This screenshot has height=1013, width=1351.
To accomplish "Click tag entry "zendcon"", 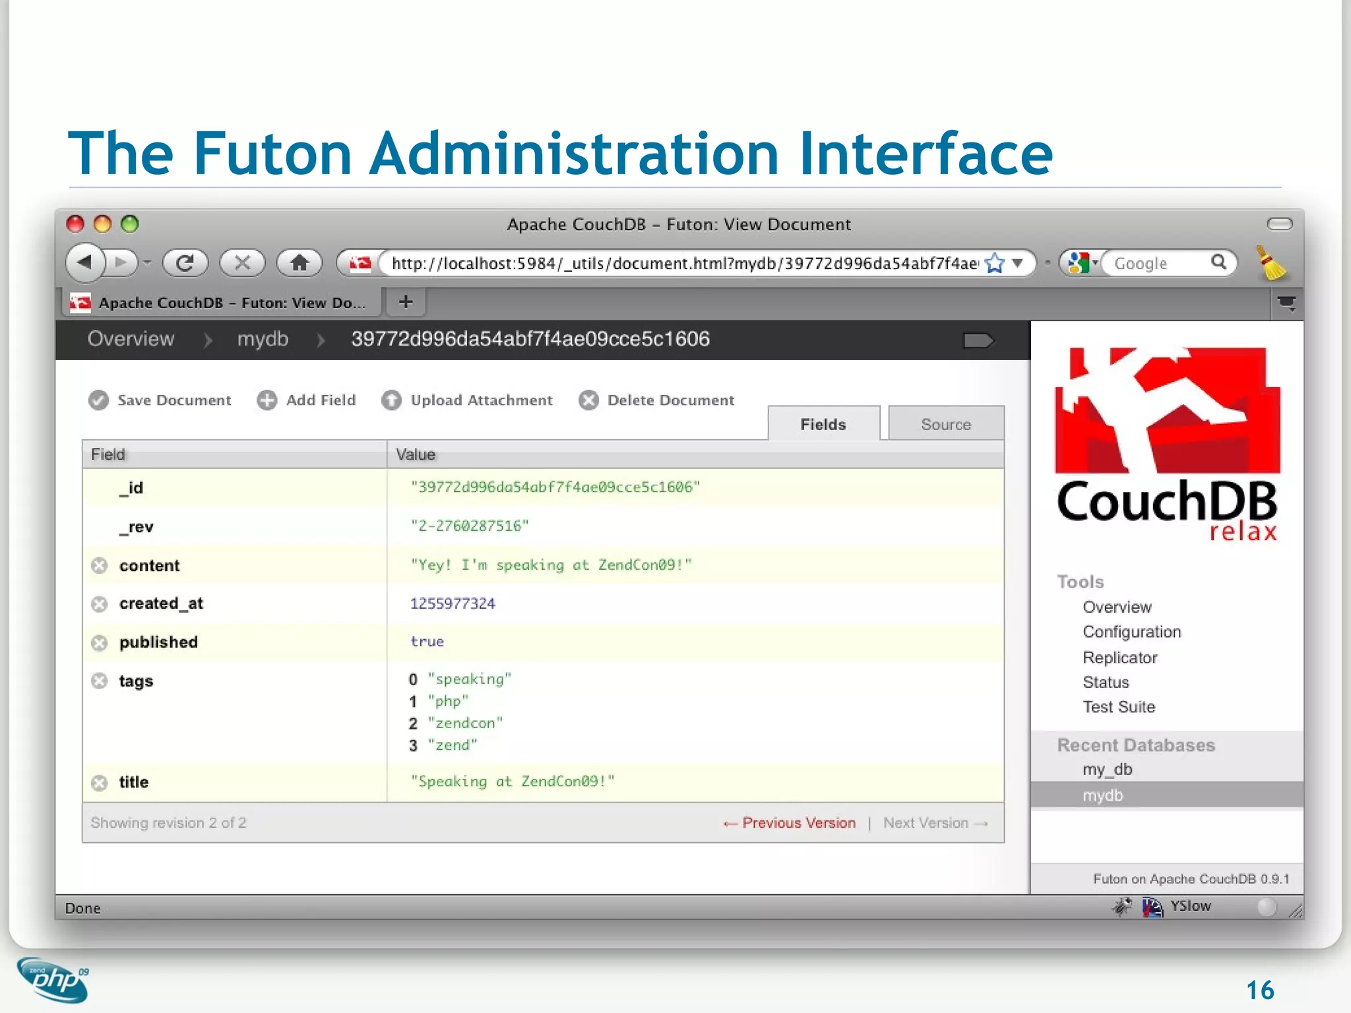I will 465,723.
